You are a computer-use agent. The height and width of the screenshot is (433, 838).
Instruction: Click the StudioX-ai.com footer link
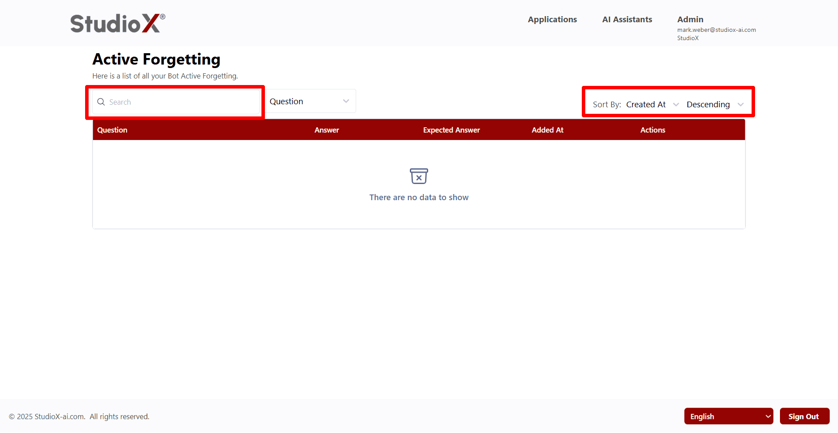[x=58, y=416]
